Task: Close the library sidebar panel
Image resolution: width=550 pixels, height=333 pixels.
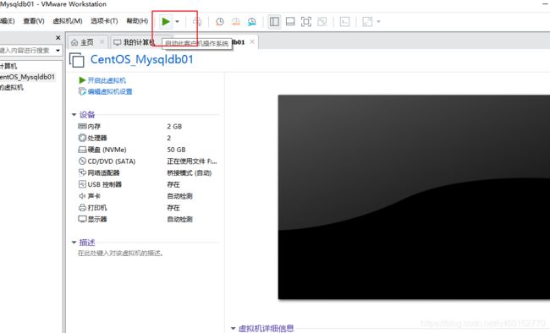Action: tap(58, 37)
